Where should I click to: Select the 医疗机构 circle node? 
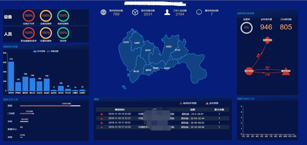[x=249, y=71]
